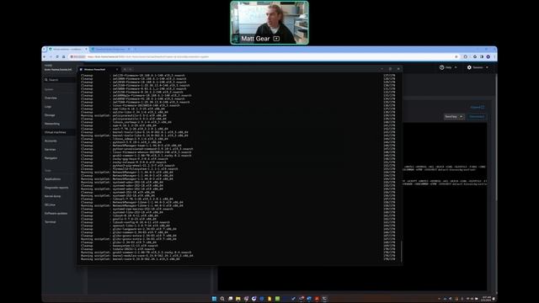The width and height of the screenshot is (539, 303).
Task: Open Kernel dump in the sidebar
Action: [52, 196]
